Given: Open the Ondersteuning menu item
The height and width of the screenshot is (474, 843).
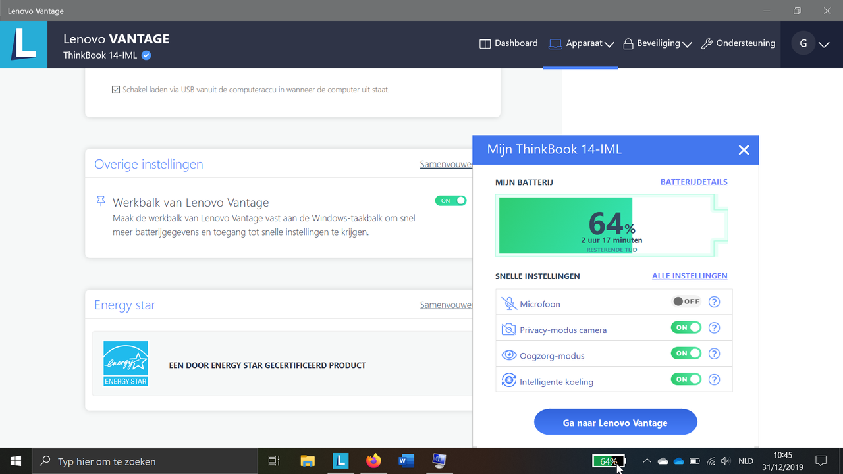Looking at the screenshot, I should coord(738,44).
